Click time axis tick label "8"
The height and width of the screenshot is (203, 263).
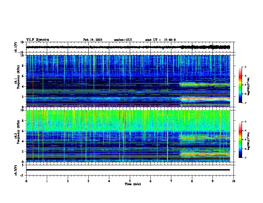pyautogui.click(x=192, y=181)
